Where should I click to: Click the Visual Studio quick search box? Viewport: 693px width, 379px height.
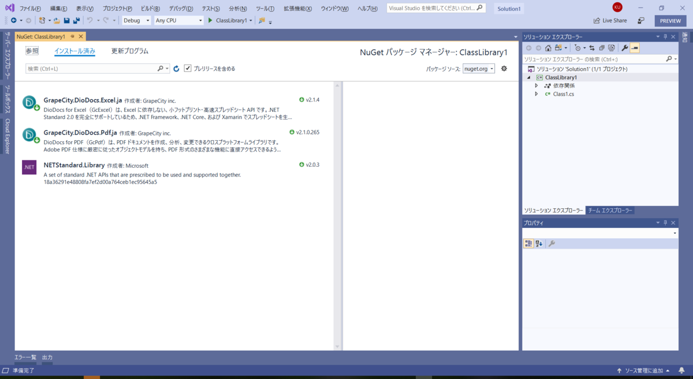point(435,8)
